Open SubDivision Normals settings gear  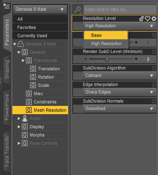[154, 101]
